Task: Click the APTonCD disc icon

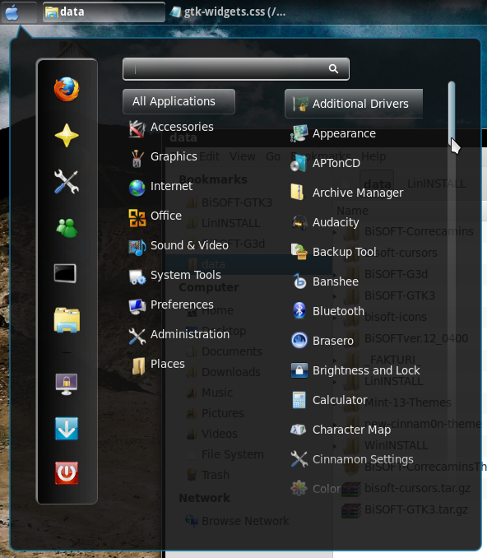Action: tap(299, 163)
